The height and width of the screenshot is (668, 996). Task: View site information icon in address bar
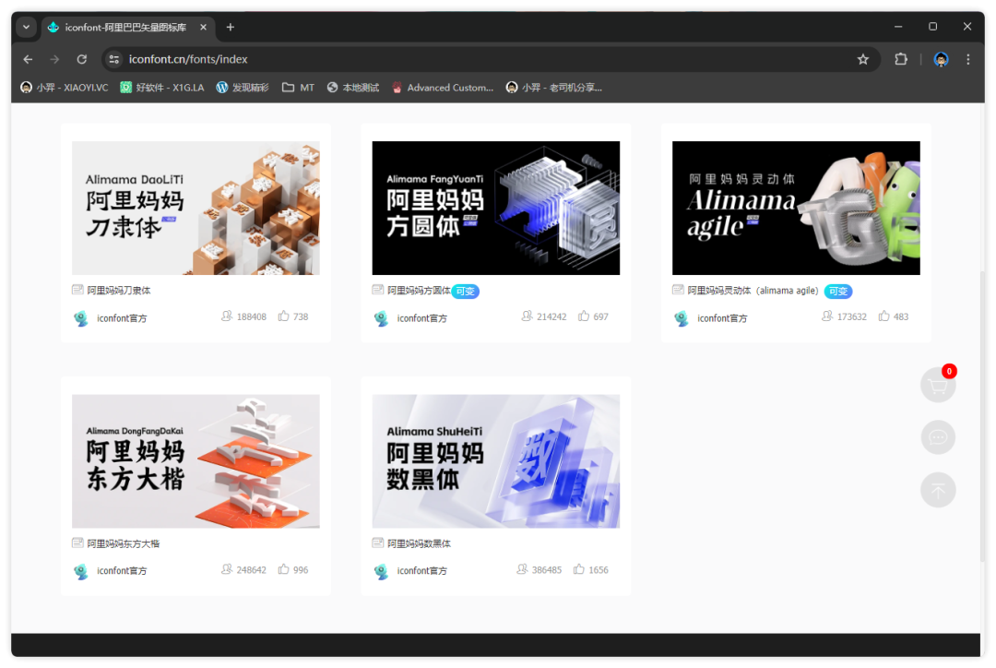(114, 59)
